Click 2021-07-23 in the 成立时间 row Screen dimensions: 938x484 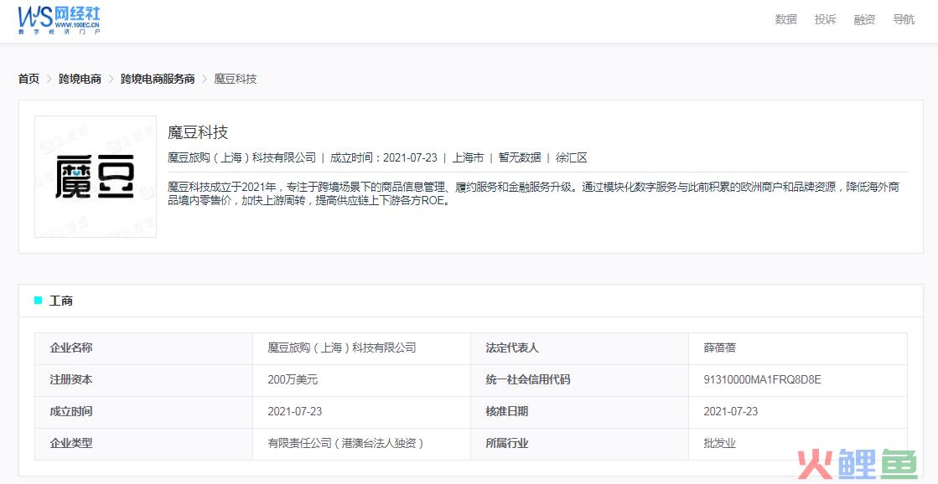(295, 411)
